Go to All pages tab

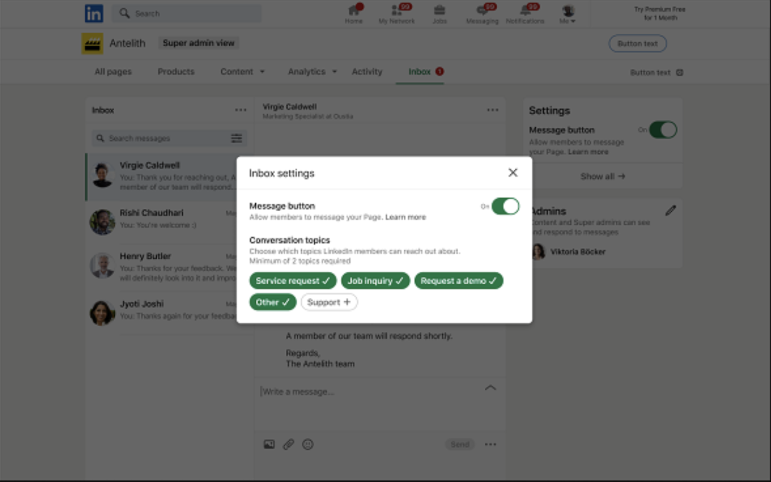pos(113,72)
